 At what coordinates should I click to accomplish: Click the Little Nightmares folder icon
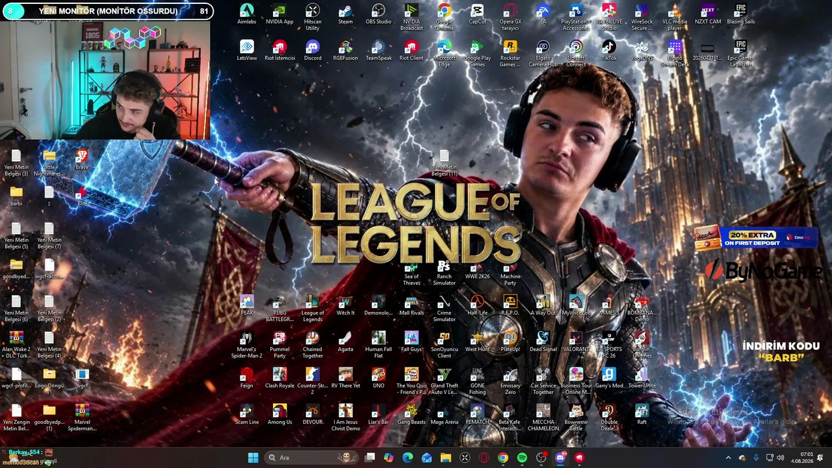(49, 163)
